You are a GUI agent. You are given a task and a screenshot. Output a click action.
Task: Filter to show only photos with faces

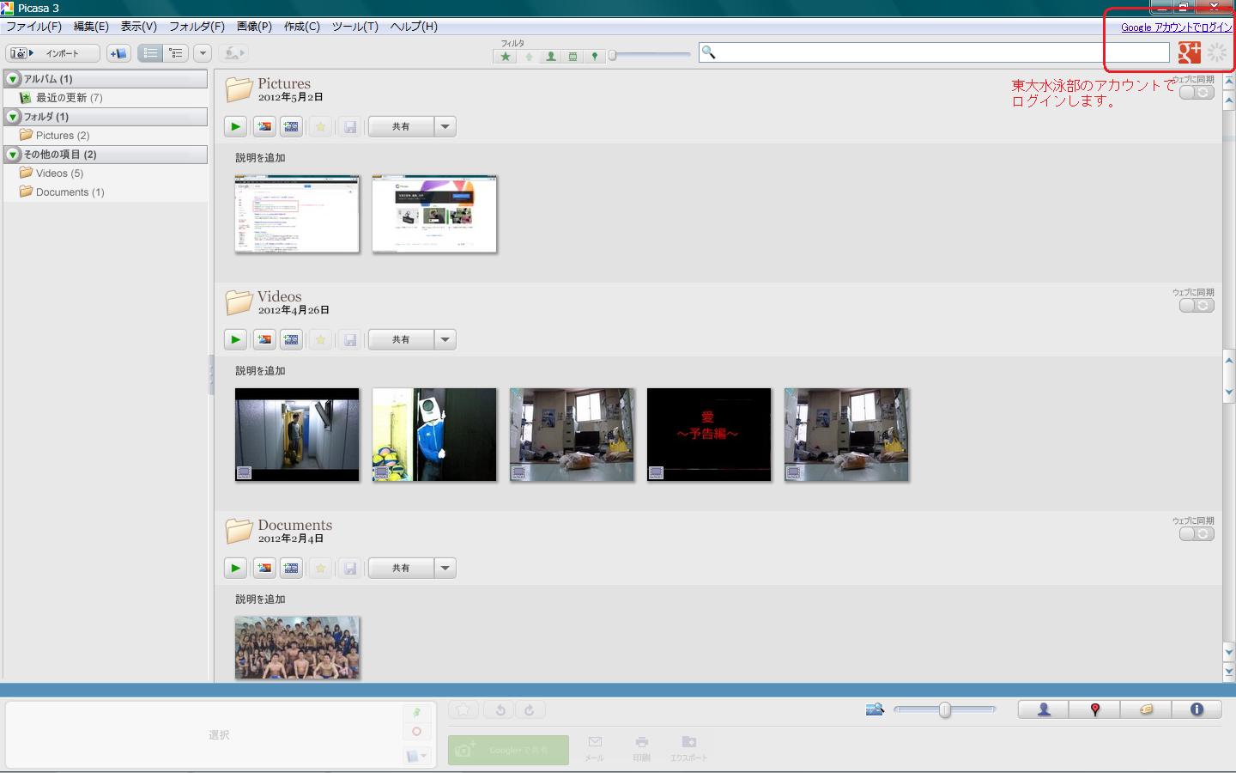pos(550,57)
